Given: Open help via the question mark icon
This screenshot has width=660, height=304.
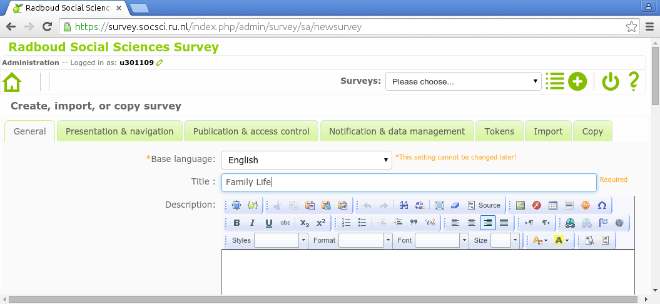Looking at the screenshot, I should click(x=633, y=82).
